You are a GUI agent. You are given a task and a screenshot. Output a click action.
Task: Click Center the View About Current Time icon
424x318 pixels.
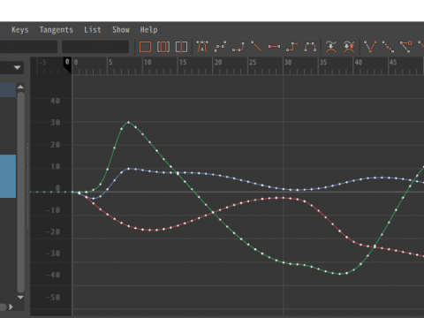[x=181, y=47]
